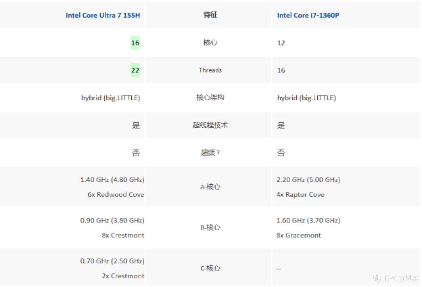Click the i7-1360P core count 12
Viewport: 422px width, 287px height.
pos(281,43)
